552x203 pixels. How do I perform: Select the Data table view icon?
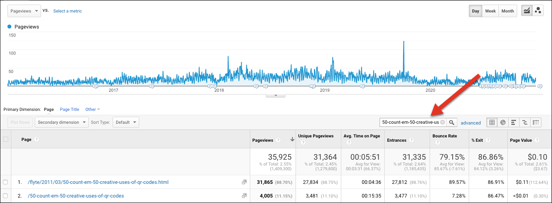coord(492,122)
